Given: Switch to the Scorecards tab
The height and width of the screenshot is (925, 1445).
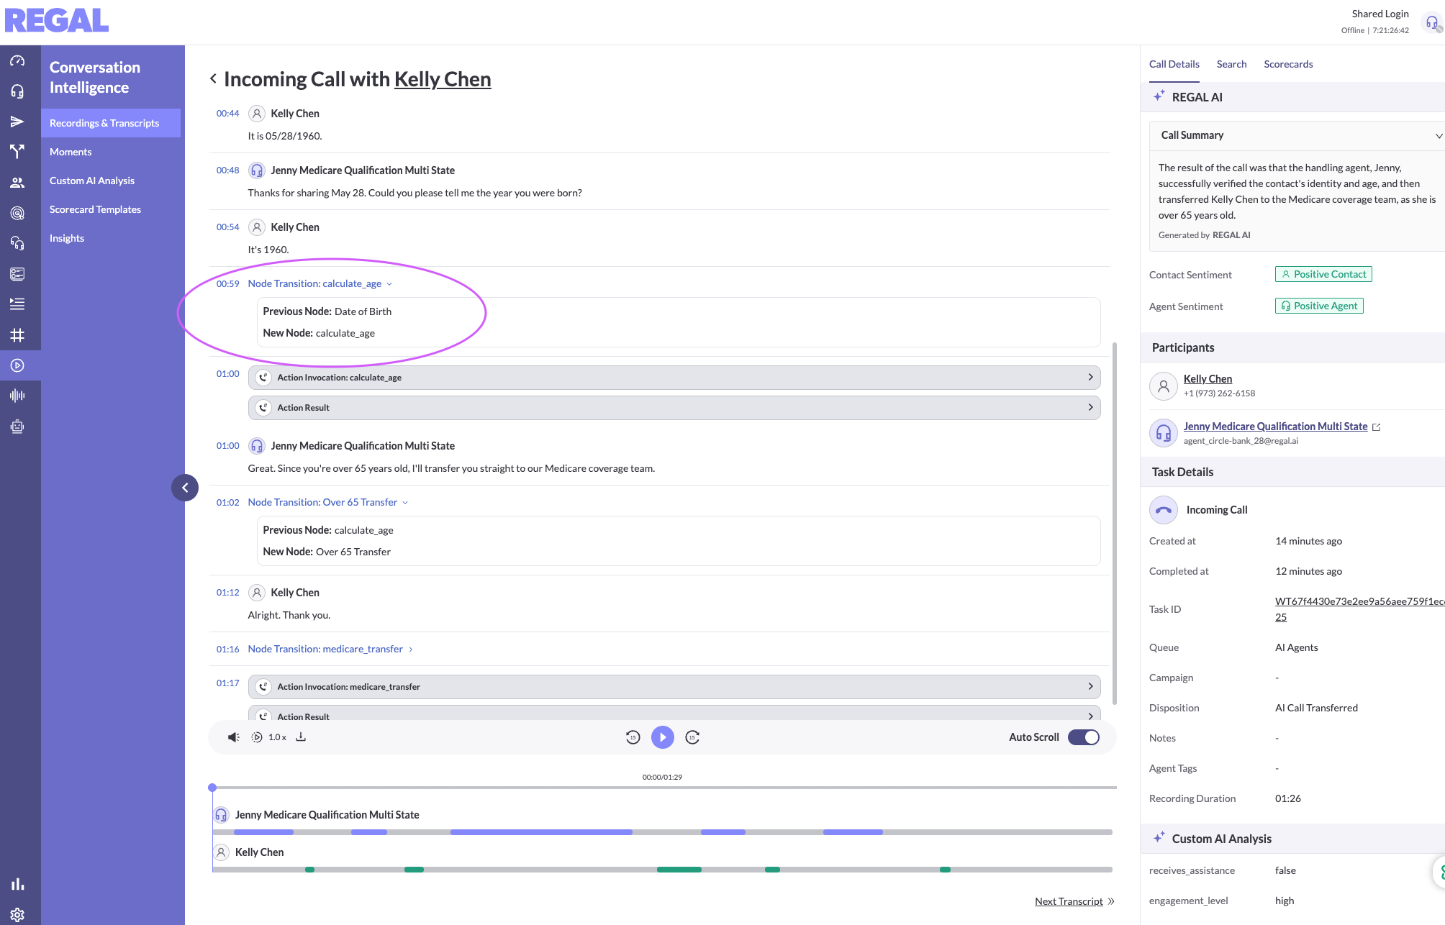Looking at the screenshot, I should point(1288,64).
